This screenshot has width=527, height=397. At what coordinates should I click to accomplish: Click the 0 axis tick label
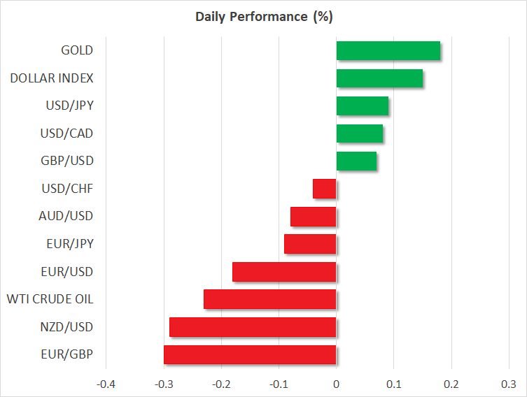[x=337, y=384]
